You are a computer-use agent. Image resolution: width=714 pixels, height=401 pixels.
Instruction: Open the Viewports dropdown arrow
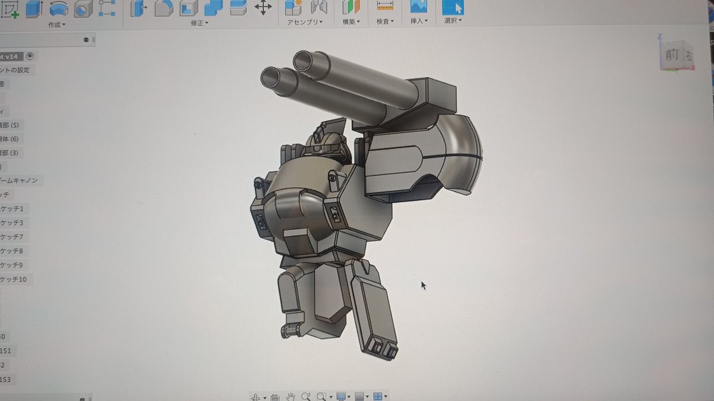386,397
